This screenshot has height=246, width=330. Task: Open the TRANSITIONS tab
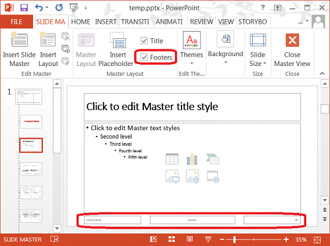135,22
